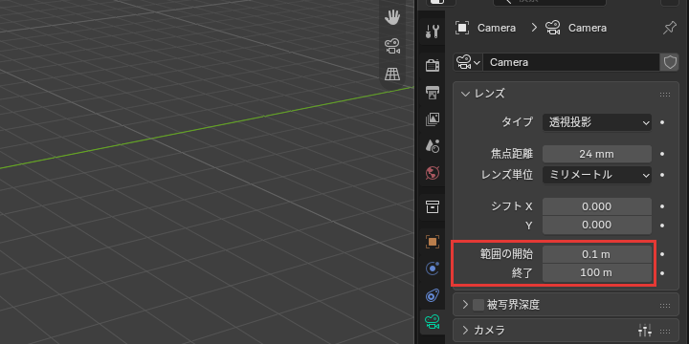689x344 pixels.
Task: Open the Tool properties tab
Action: click(433, 32)
